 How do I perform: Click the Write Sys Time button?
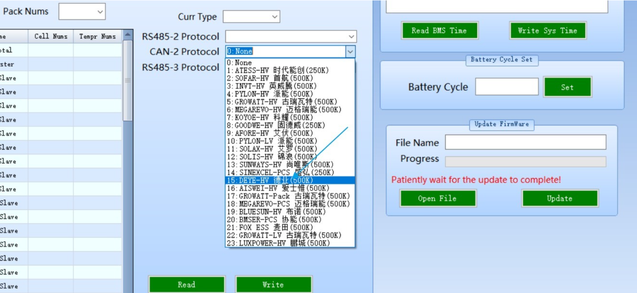tap(547, 31)
